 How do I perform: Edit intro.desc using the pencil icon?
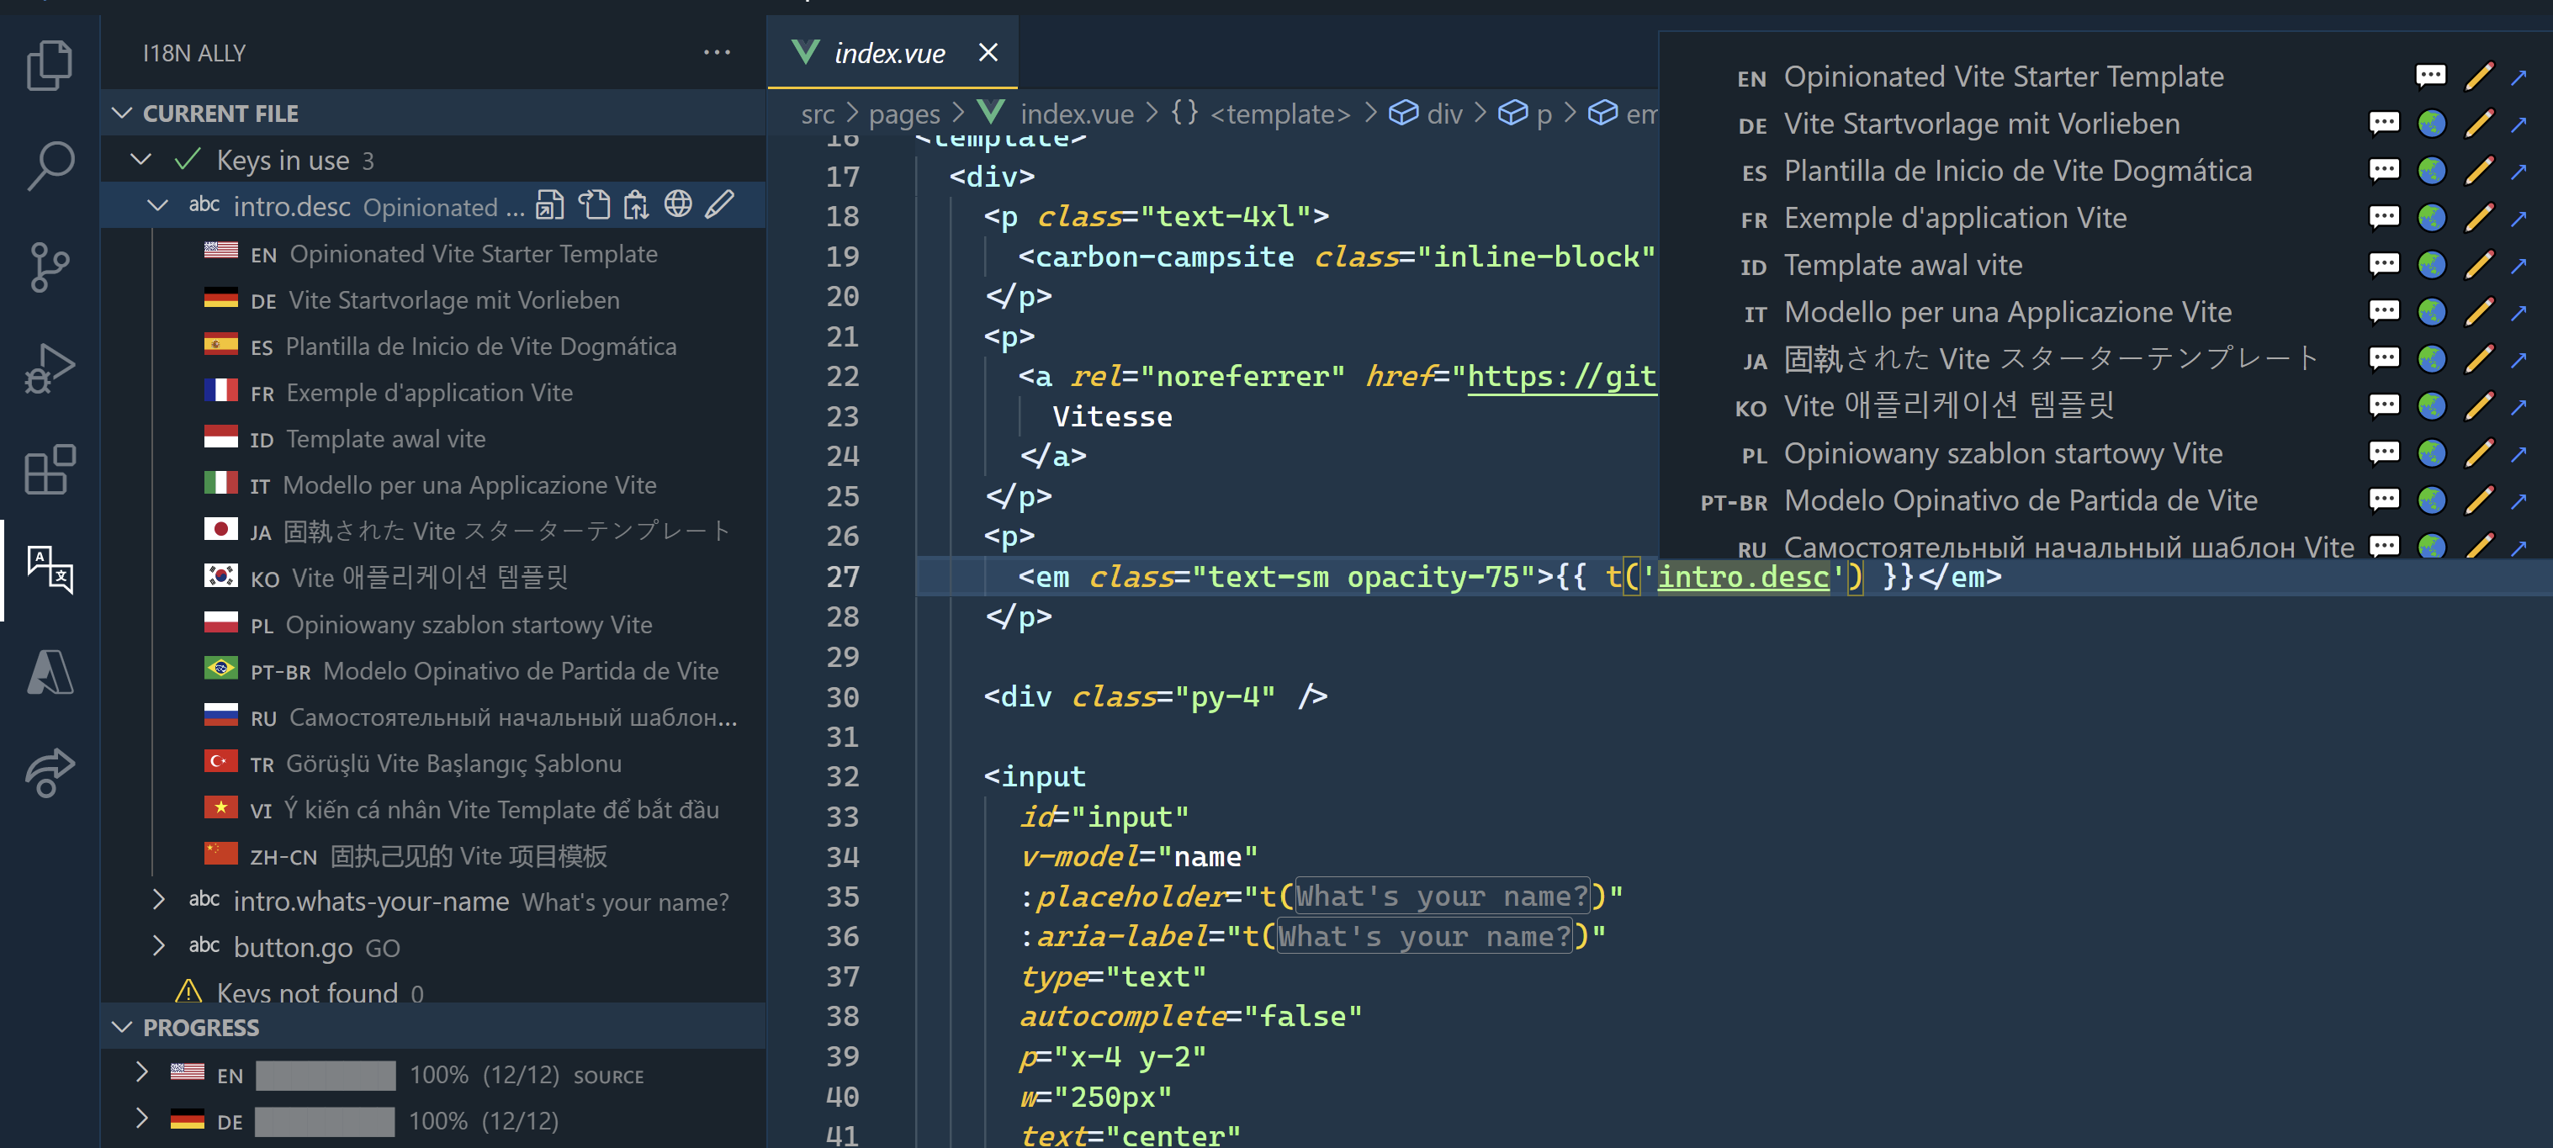pyautogui.click(x=721, y=205)
